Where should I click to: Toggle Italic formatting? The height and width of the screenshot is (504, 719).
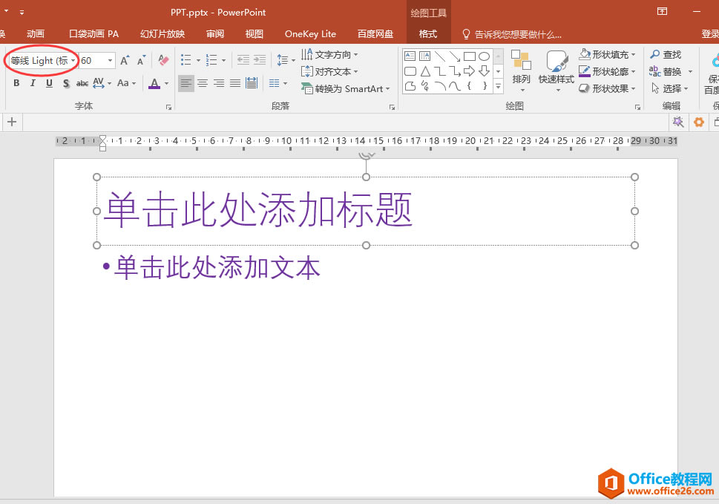point(33,83)
